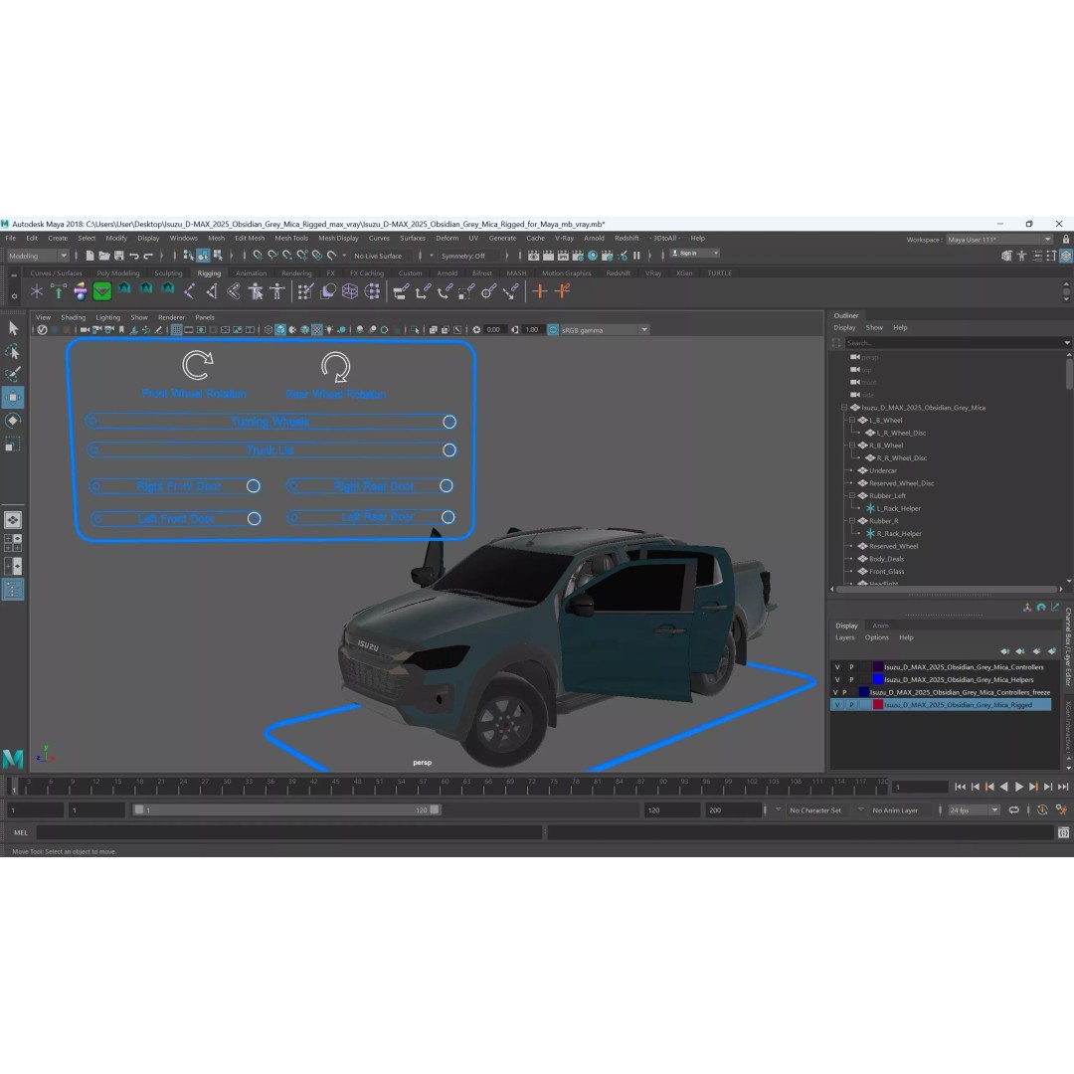Click the New Scene icon
The width and height of the screenshot is (1074, 1074).
89,256
